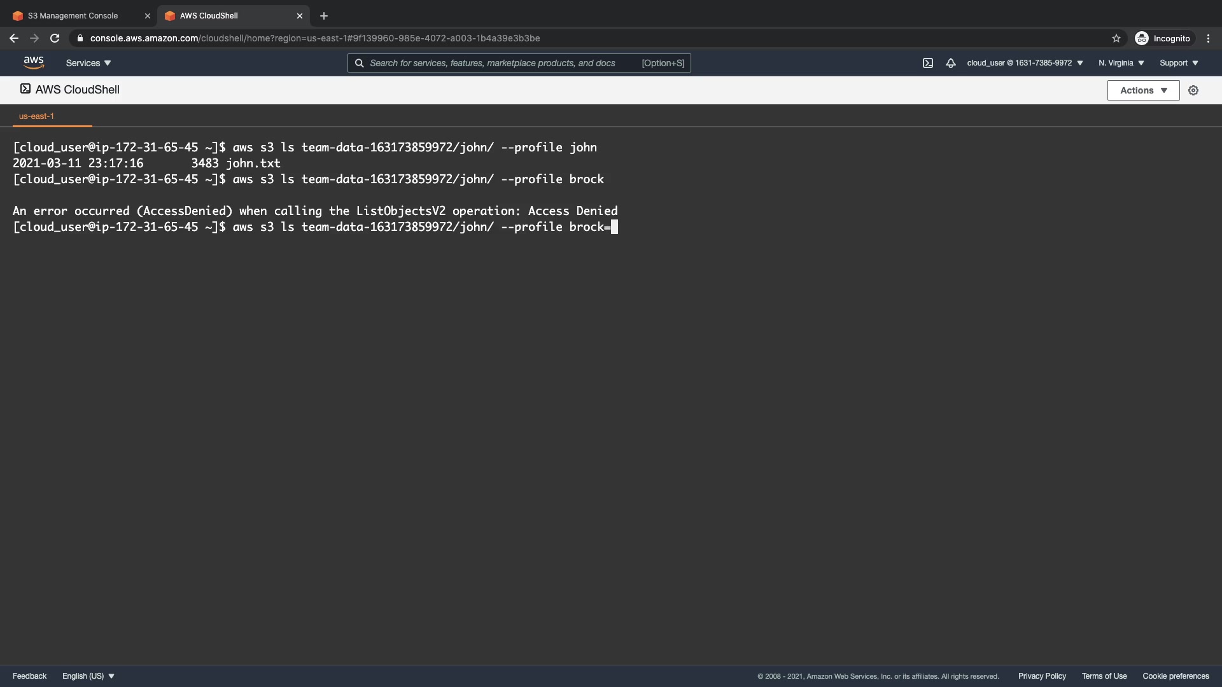Reload the page with refresh icon
This screenshot has height=687, width=1222.
(55, 38)
